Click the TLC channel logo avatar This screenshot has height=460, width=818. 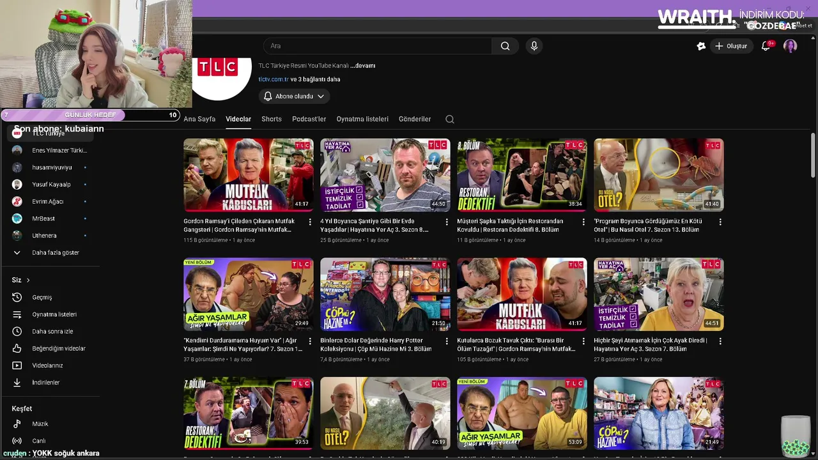point(222,78)
